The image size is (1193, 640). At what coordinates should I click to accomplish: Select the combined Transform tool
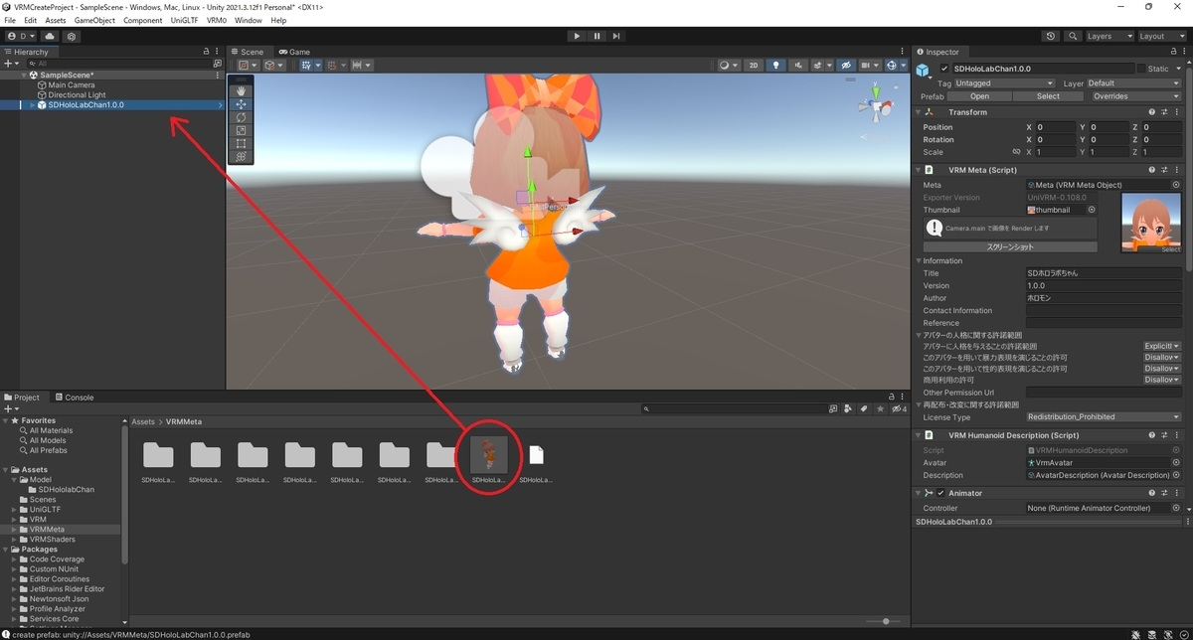click(241, 156)
